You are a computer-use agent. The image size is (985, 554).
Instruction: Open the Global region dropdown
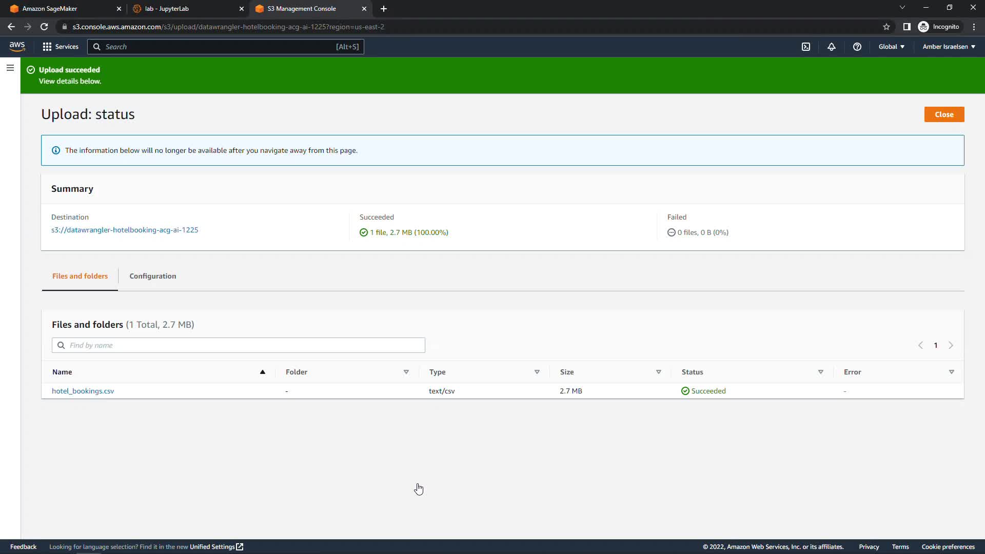pos(891,47)
